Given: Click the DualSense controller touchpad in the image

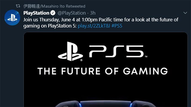Looking at the screenshot, I should point(105,104).
